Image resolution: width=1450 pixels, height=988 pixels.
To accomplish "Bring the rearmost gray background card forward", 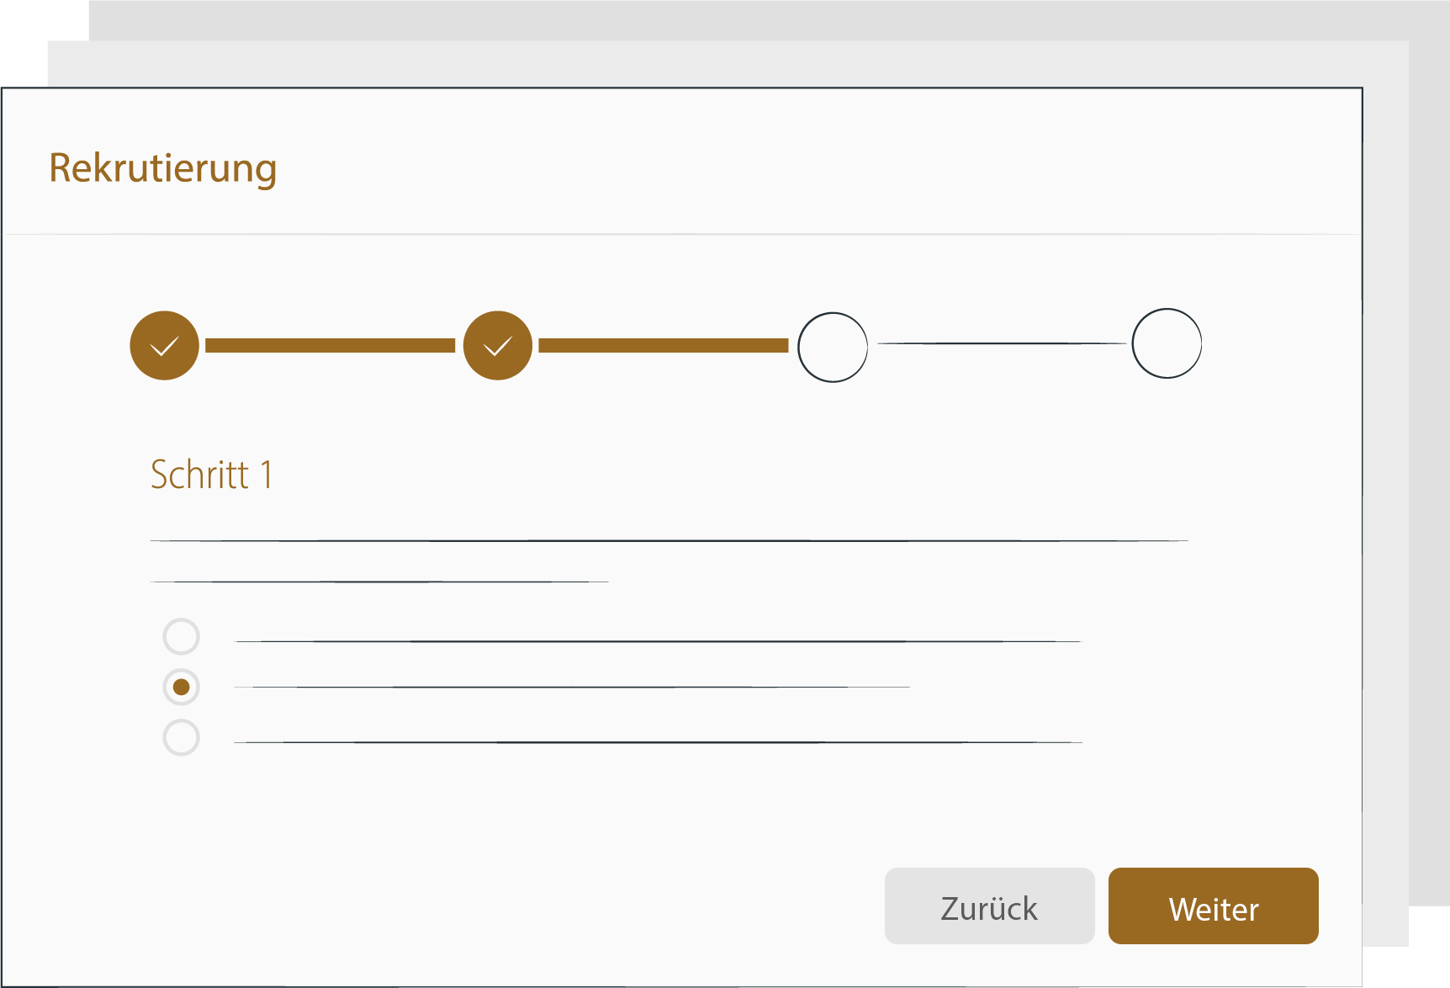I will coord(1430,421).
